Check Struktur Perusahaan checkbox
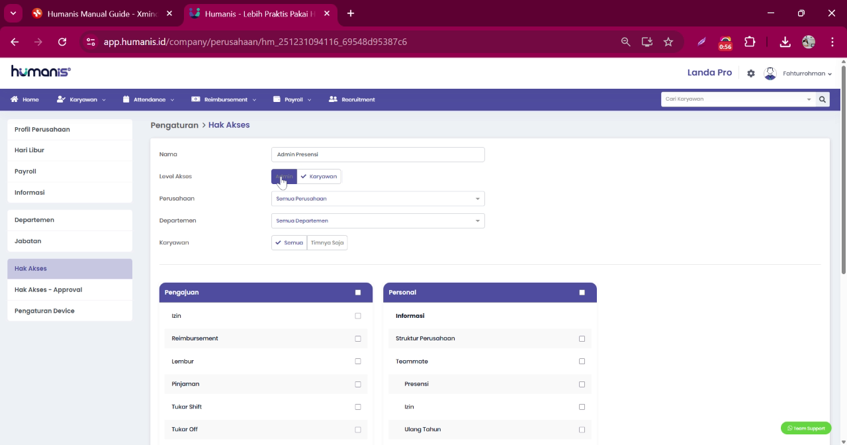 582,338
